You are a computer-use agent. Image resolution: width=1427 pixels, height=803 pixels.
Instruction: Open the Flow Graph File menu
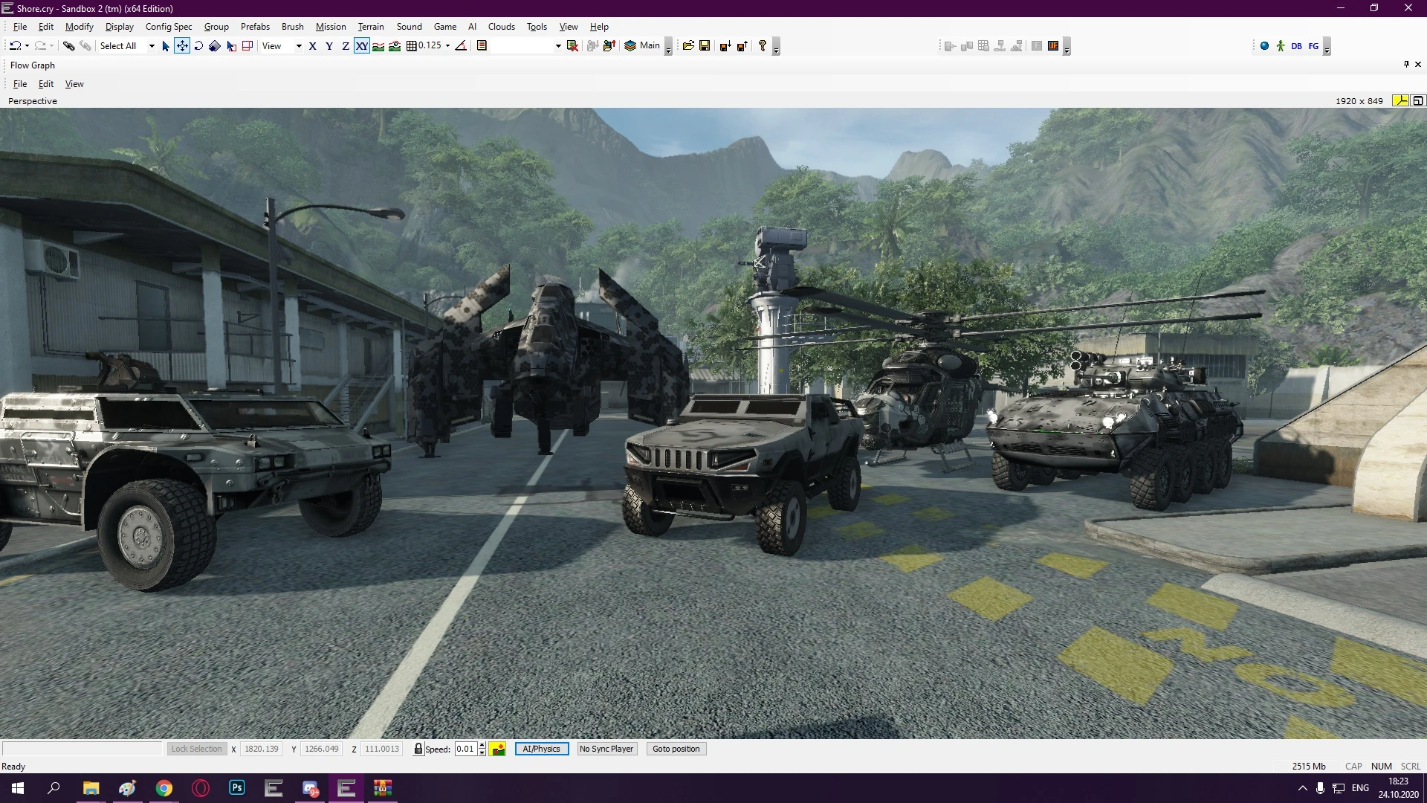click(20, 83)
